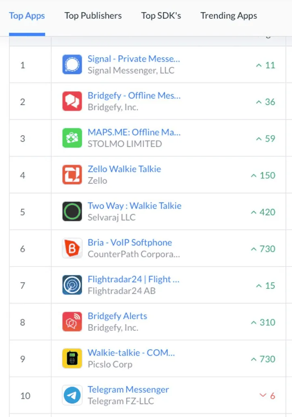Click the Flightradar24 AB publisher name

122,291
